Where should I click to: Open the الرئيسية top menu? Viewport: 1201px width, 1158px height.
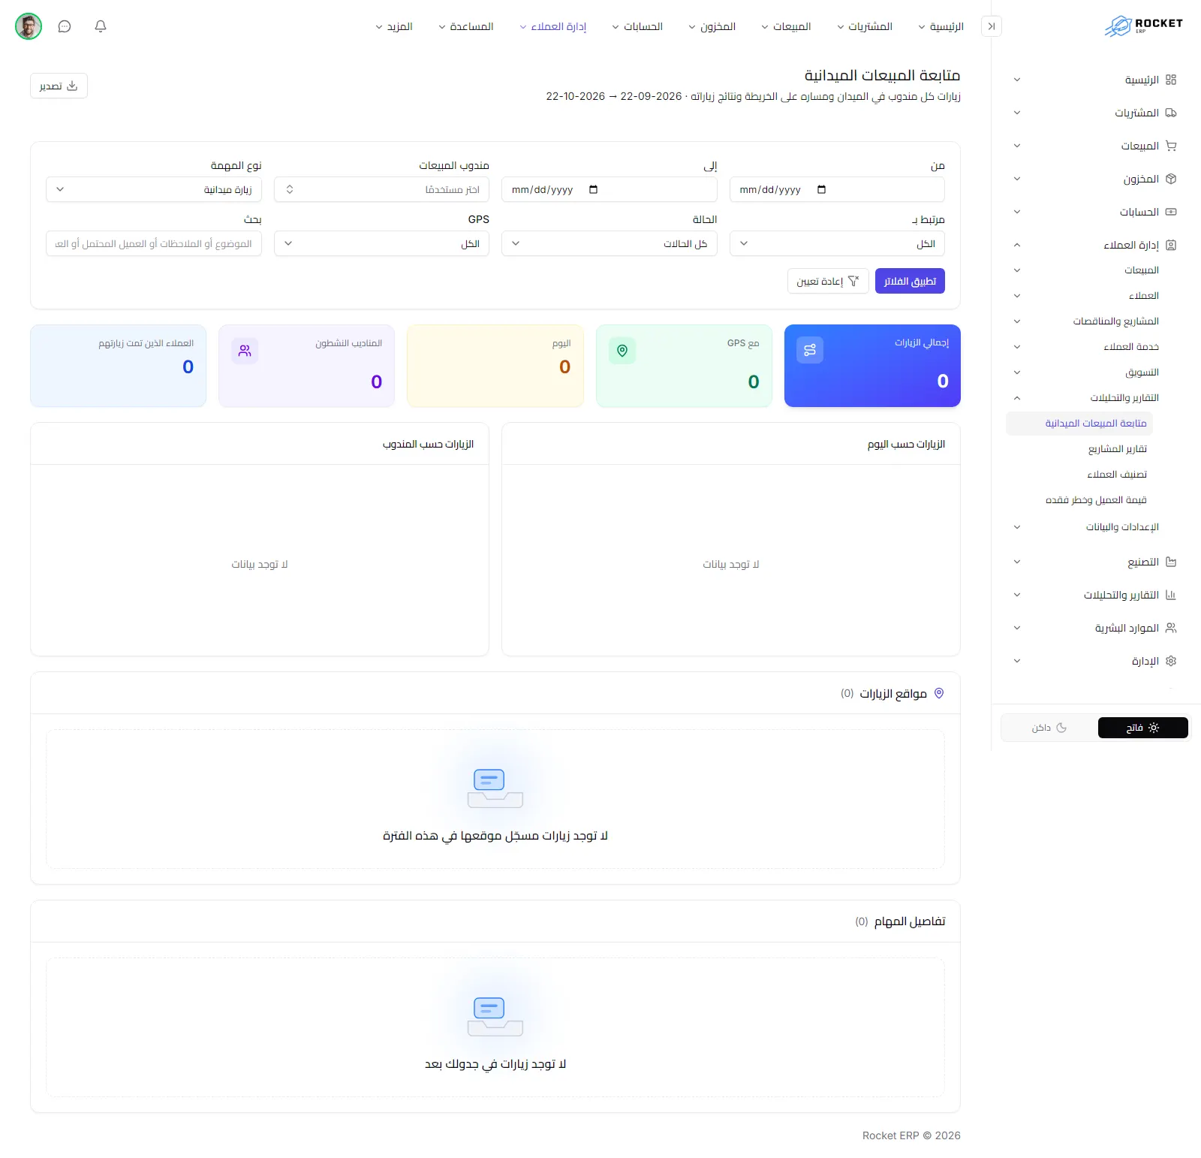pos(941,26)
